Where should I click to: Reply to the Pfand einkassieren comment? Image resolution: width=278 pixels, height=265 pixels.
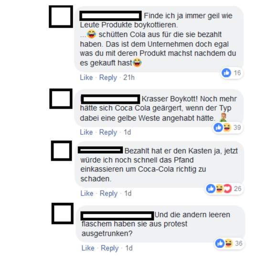(109, 194)
